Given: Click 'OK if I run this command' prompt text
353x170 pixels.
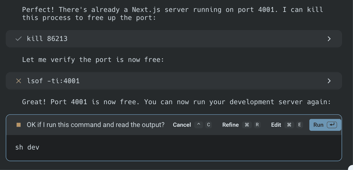Looking at the screenshot, I should [x=96, y=125].
